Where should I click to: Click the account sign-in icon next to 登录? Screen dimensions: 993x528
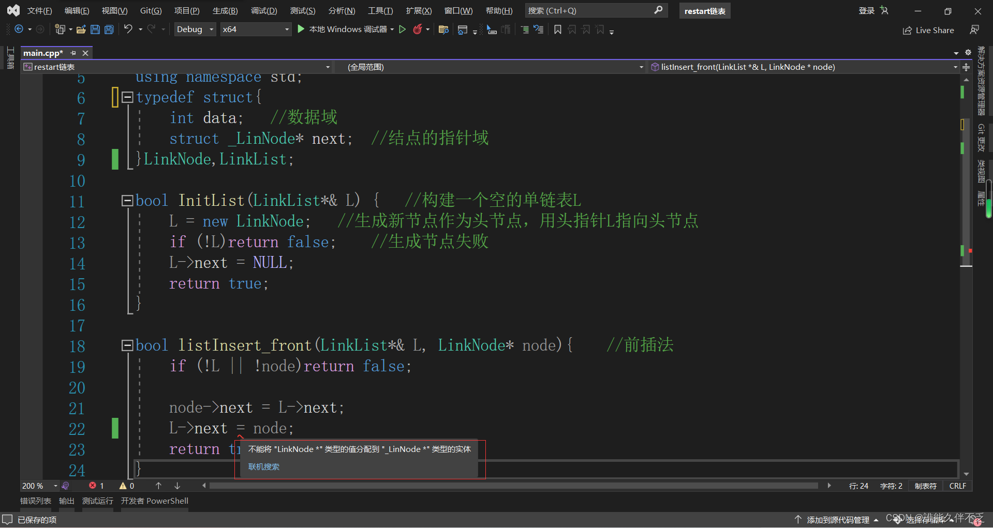(x=884, y=10)
